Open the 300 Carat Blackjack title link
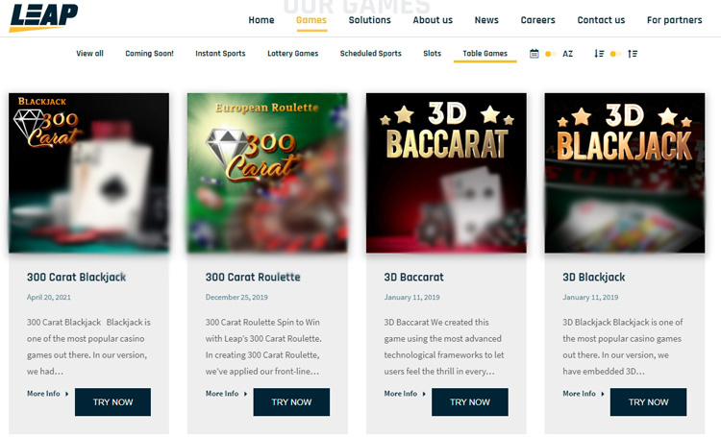This screenshot has height=437, width=721. point(76,278)
